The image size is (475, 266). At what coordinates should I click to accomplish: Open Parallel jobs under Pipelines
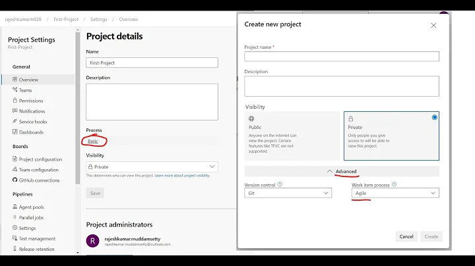point(31,218)
